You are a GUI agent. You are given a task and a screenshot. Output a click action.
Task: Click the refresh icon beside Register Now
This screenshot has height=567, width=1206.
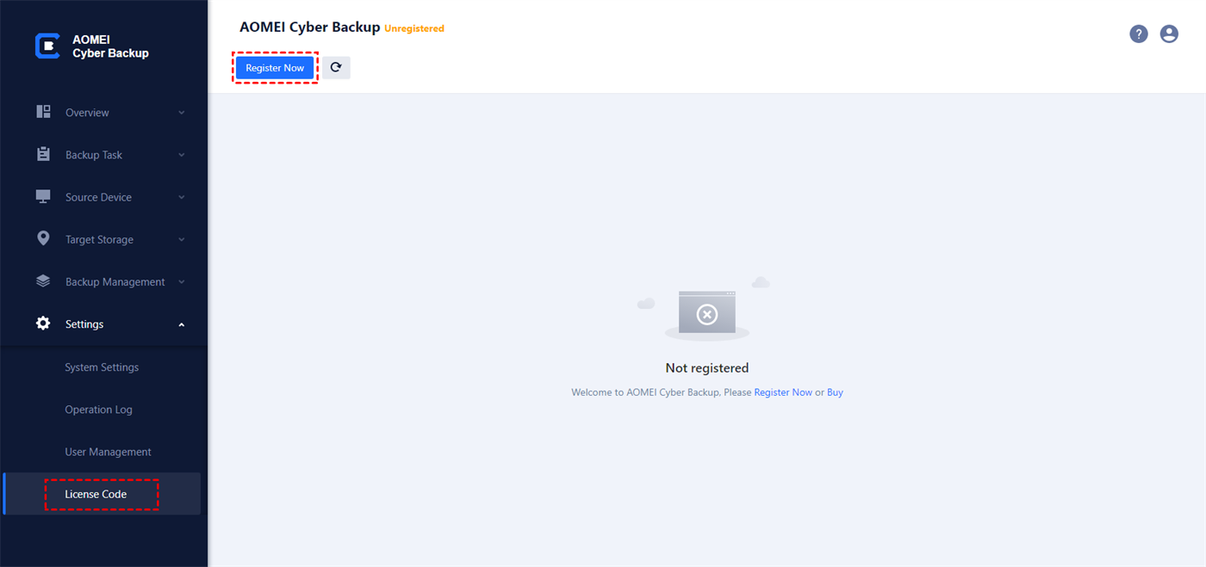336,67
